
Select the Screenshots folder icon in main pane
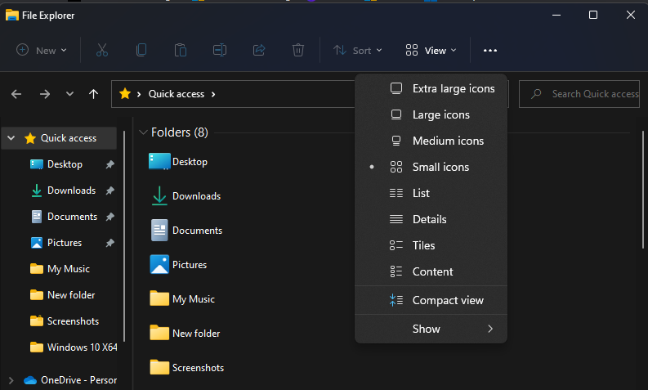[x=159, y=367]
